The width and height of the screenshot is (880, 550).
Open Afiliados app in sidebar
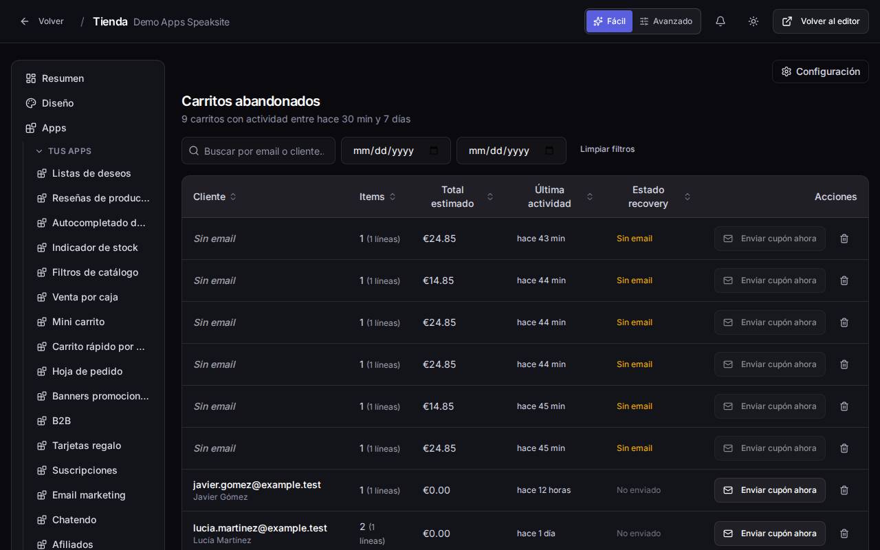(x=93, y=544)
